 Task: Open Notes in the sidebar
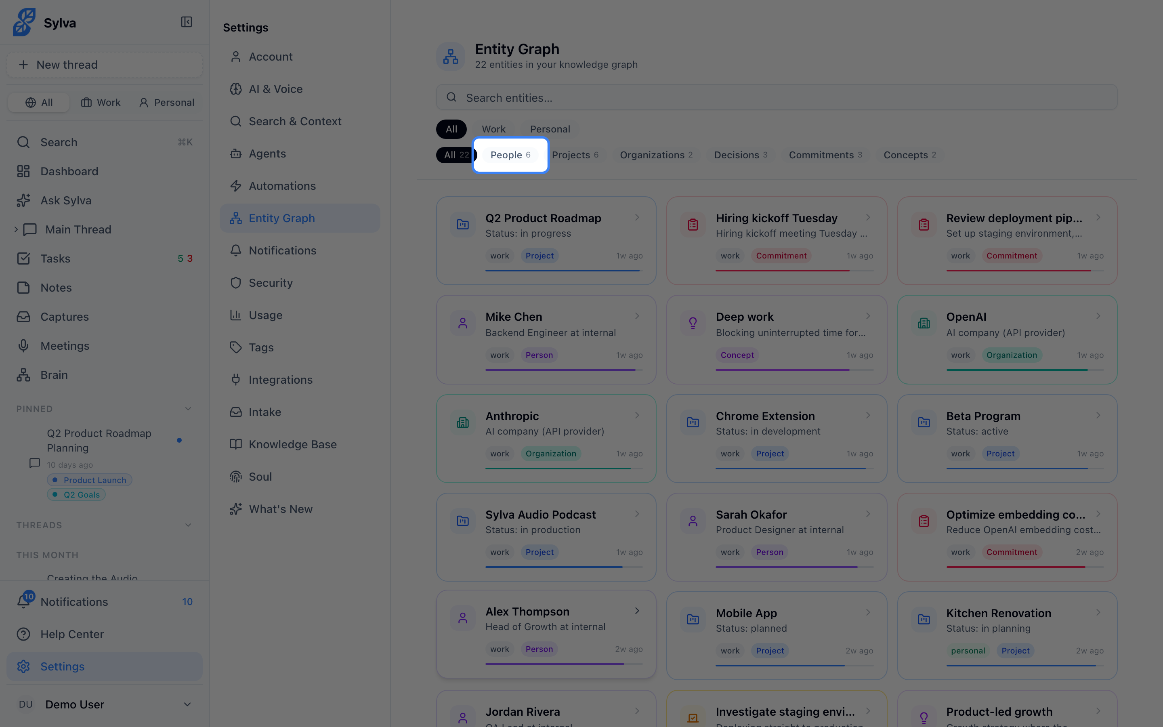104,288
